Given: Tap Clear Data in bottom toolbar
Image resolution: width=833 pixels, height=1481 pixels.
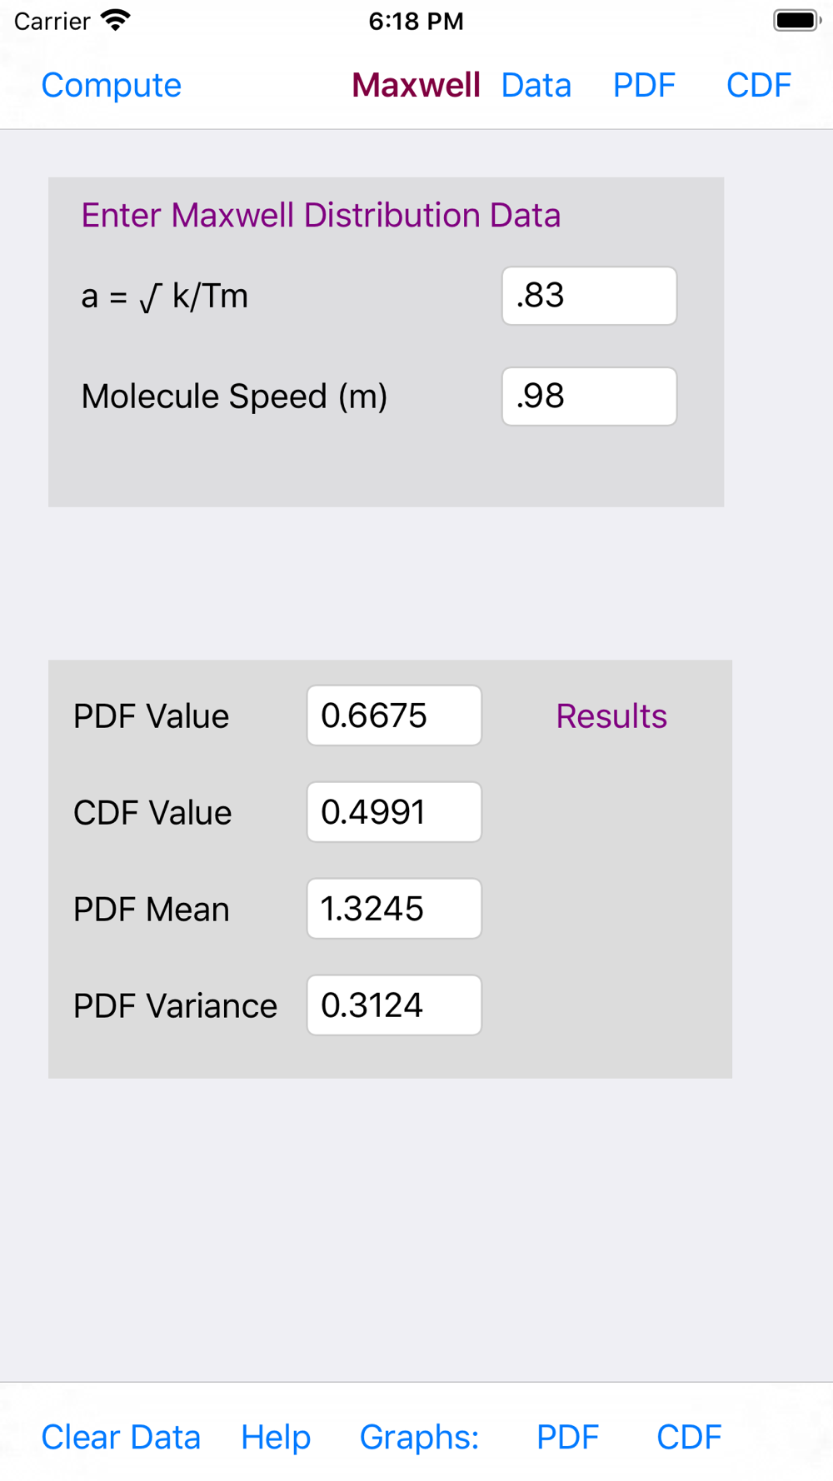Looking at the screenshot, I should pyautogui.click(x=121, y=1437).
